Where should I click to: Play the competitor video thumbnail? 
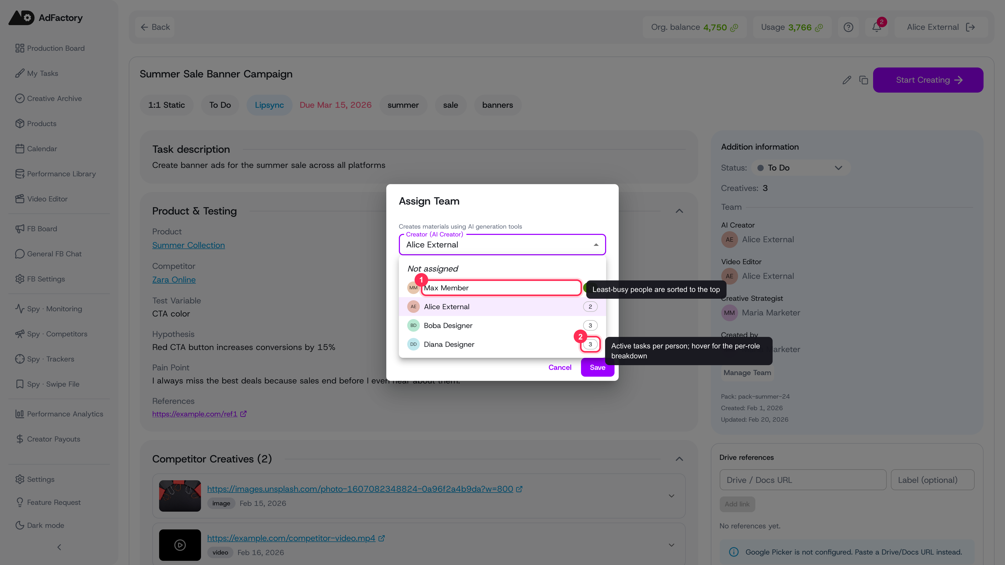pos(180,545)
